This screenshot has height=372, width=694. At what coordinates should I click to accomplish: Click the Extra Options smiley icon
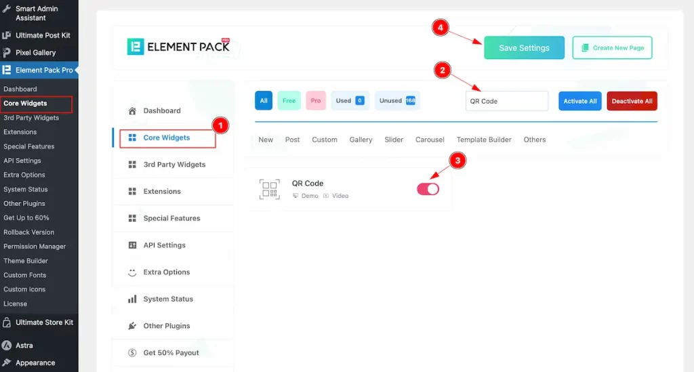(x=132, y=272)
